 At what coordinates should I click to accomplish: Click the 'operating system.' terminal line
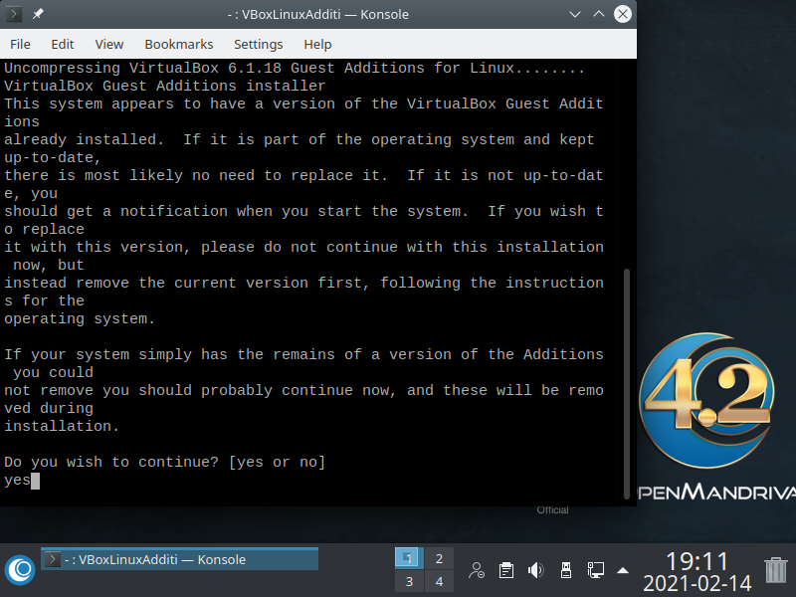(x=80, y=318)
